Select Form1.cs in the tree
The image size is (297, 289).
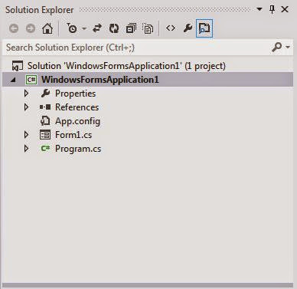coord(73,135)
